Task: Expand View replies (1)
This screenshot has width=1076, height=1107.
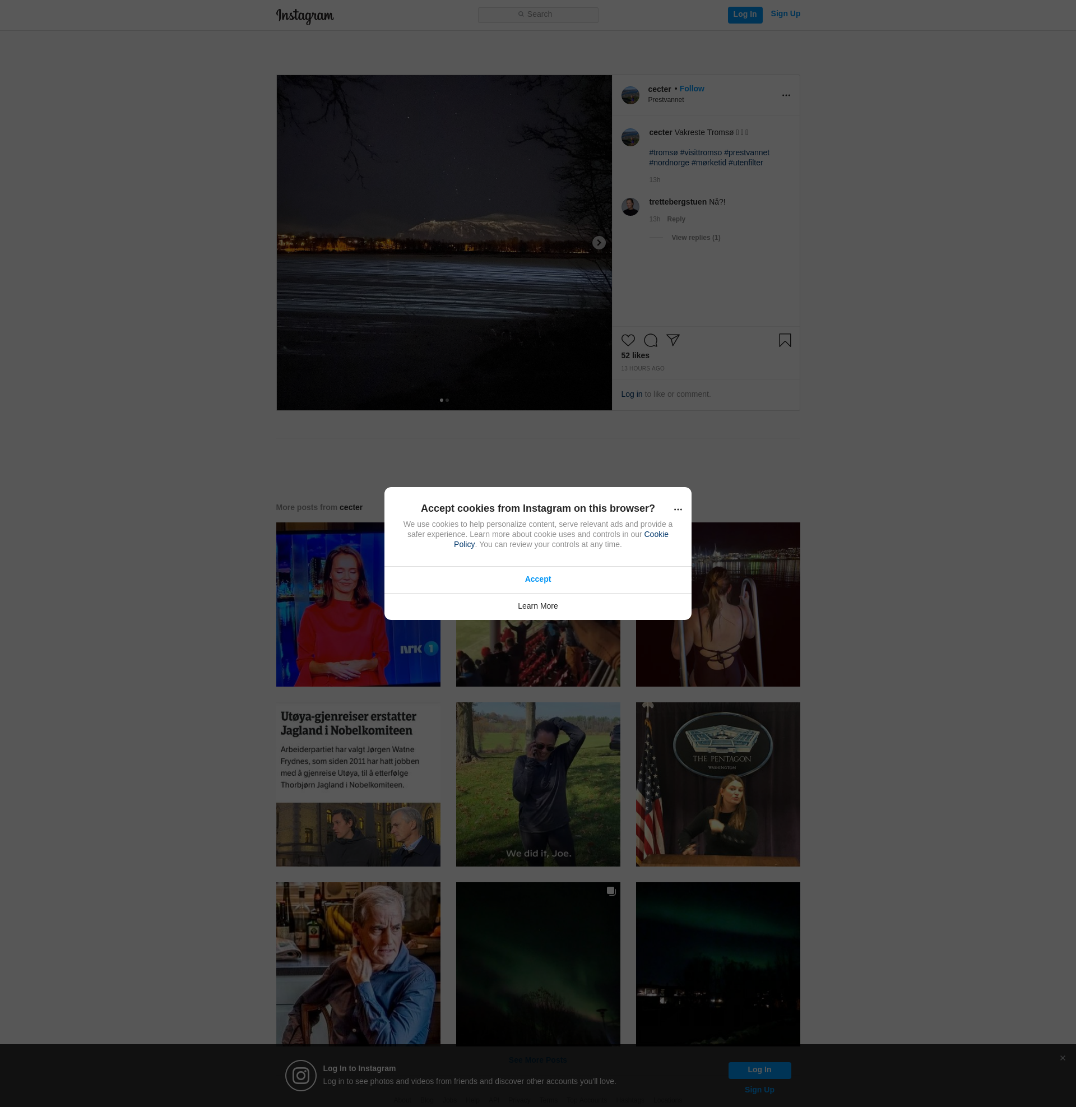Action: tap(695, 238)
